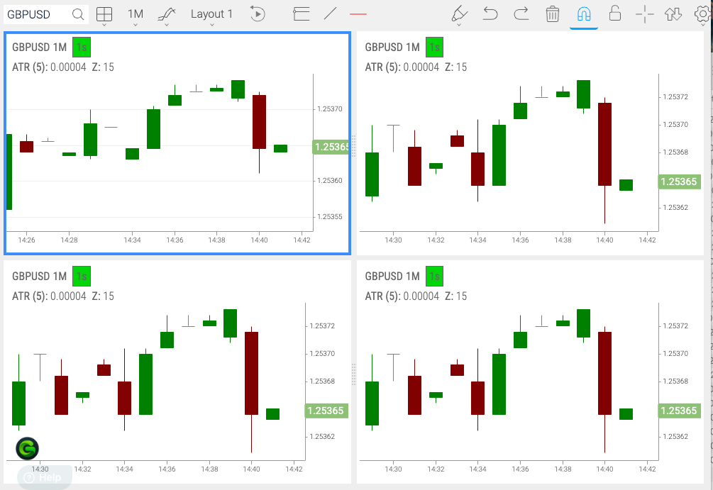Click the 14:28 time axis label
The width and height of the screenshot is (713, 490).
tap(69, 240)
